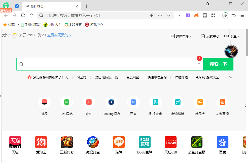Open 4399小游戏大全 link

tap(208, 77)
